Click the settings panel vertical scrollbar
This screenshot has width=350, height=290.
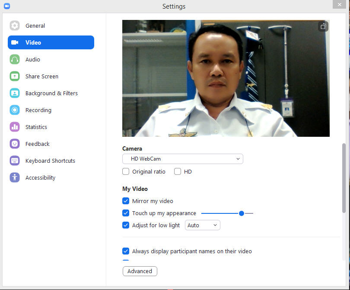click(x=344, y=177)
